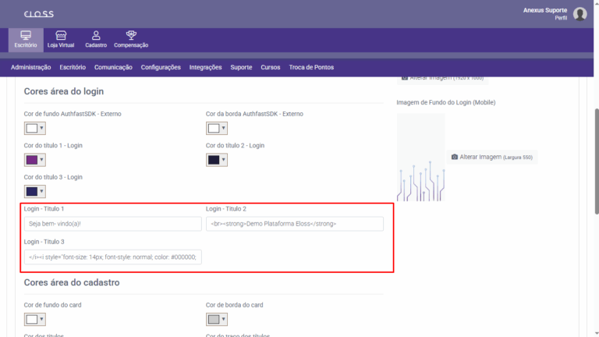
Task: Open the Configurações menu
Action: coord(161,68)
